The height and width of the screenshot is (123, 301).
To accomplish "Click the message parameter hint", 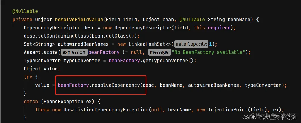I will point(160,52).
